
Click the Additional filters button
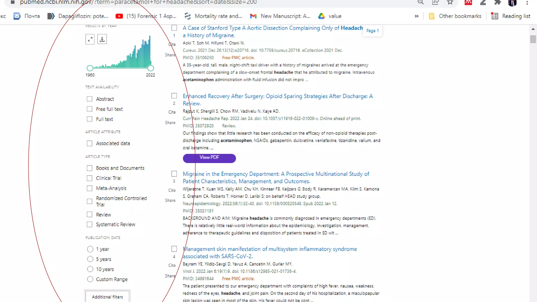coord(107,297)
